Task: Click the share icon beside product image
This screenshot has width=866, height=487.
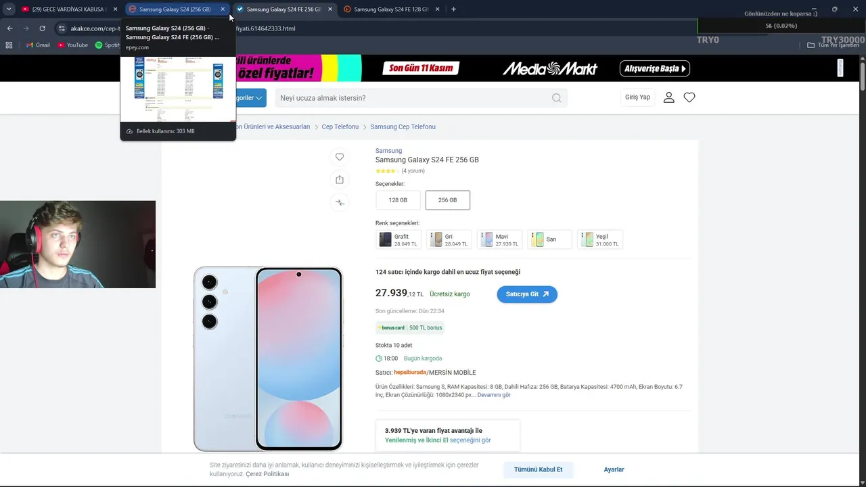Action: pos(340,179)
